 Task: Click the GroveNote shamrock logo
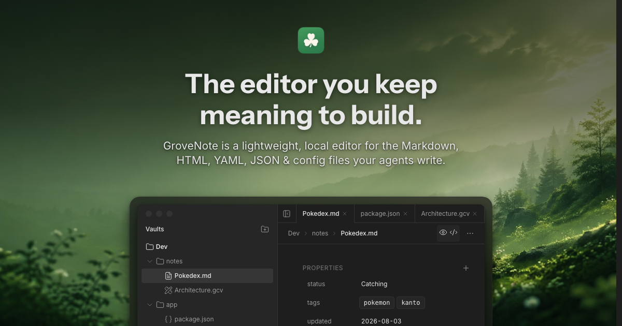311,40
